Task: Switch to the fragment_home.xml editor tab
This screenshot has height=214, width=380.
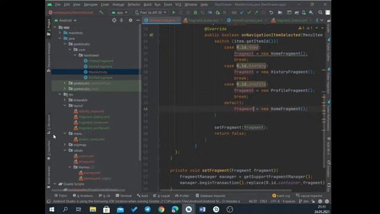Action: 201,20
